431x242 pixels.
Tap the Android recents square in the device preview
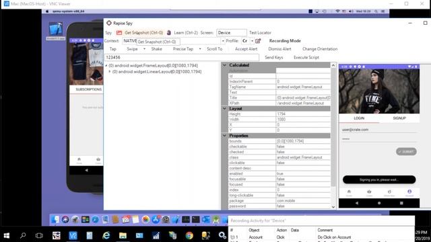pos(401,203)
